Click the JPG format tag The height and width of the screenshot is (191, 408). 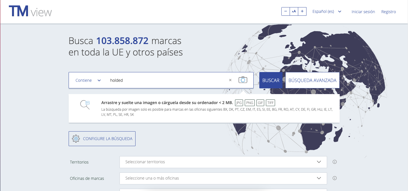[239, 103]
